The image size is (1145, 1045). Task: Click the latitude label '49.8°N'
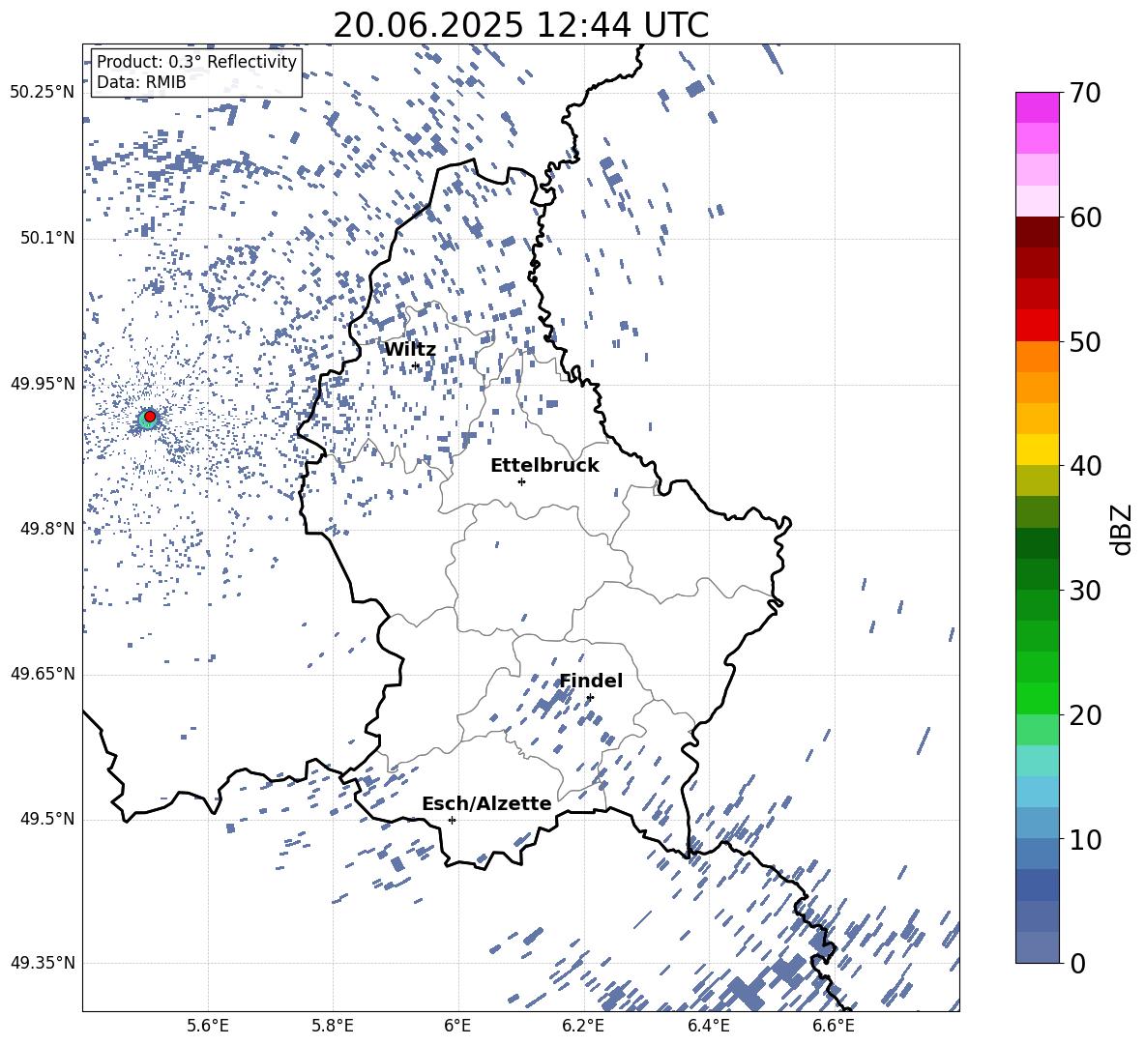pos(47,529)
